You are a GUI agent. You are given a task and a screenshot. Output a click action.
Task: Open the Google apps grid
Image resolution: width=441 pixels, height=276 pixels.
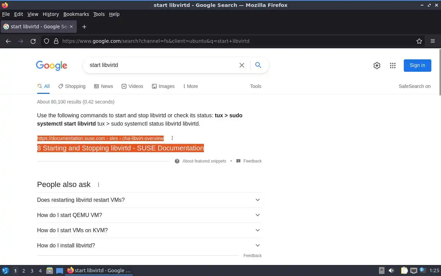(x=393, y=66)
